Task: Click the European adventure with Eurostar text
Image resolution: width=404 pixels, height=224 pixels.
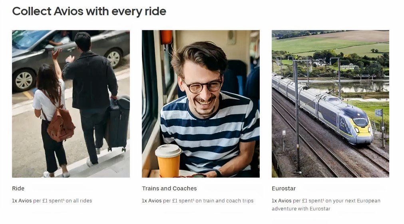Action: click(326, 205)
